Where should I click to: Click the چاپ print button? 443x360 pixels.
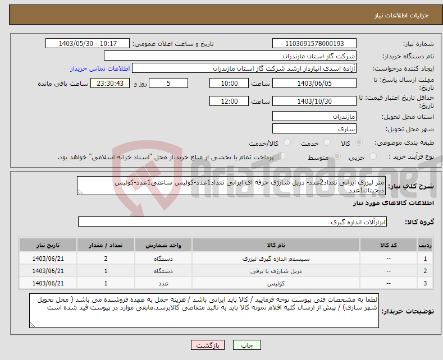(x=247, y=345)
